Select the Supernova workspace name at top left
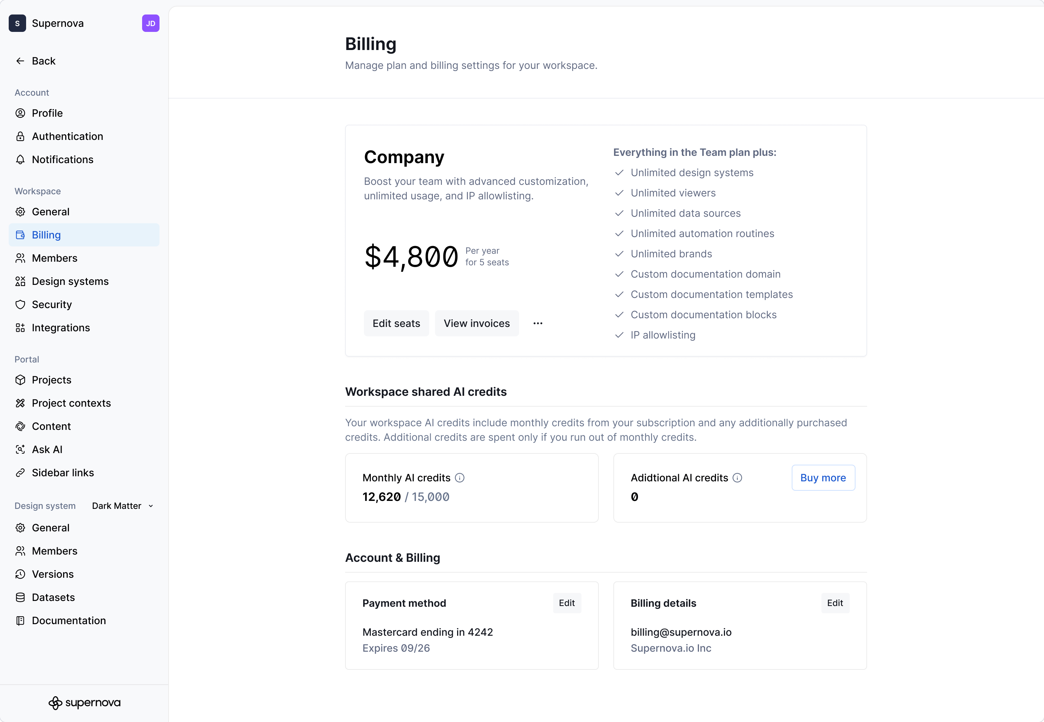The image size is (1044, 722). (58, 23)
